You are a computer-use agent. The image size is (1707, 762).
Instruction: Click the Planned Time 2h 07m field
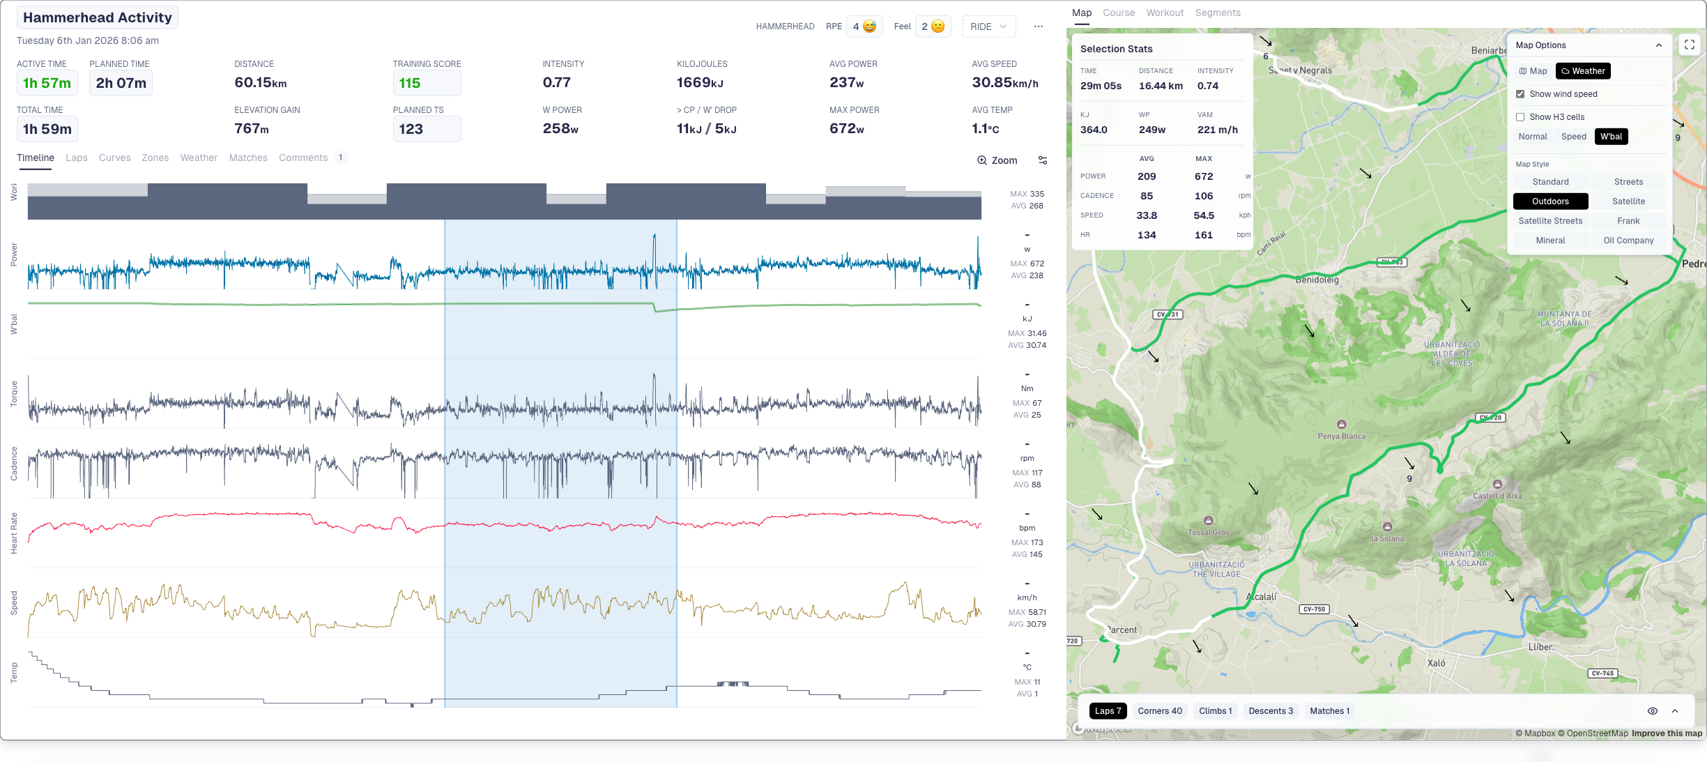(121, 83)
